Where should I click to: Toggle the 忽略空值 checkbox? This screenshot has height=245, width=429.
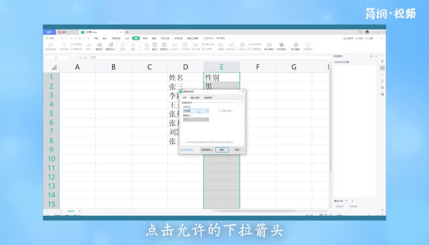[x=219, y=111]
